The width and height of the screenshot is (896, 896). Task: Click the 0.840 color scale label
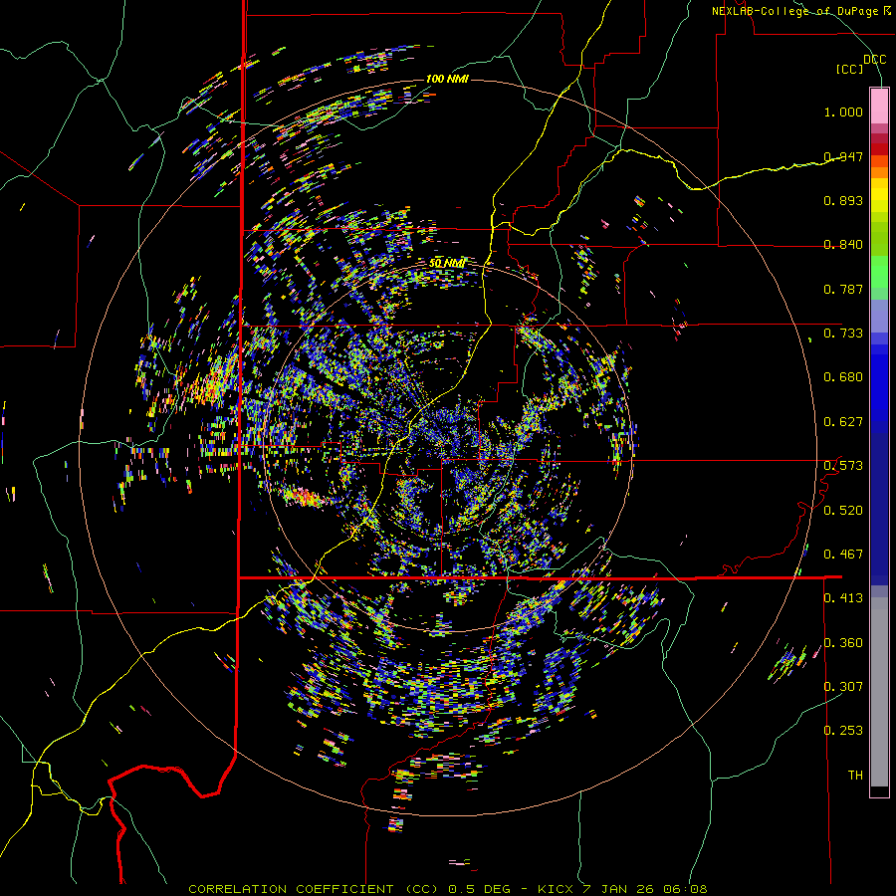click(843, 245)
